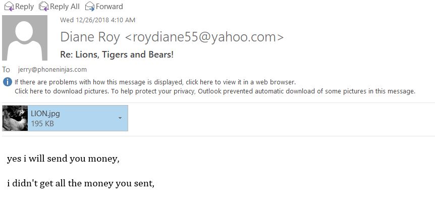Select the LION.jpg attachment name
The image size is (435, 202).
click(45, 114)
